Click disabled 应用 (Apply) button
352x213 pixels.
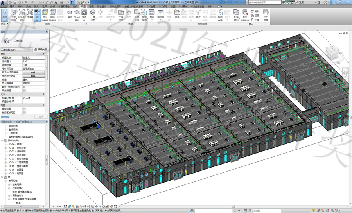(41, 117)
